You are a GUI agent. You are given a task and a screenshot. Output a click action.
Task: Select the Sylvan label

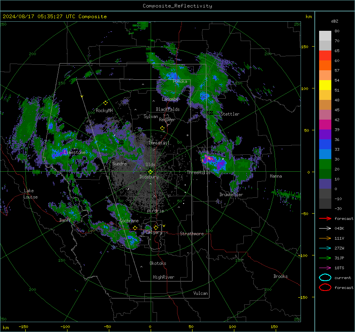point(151,116)
